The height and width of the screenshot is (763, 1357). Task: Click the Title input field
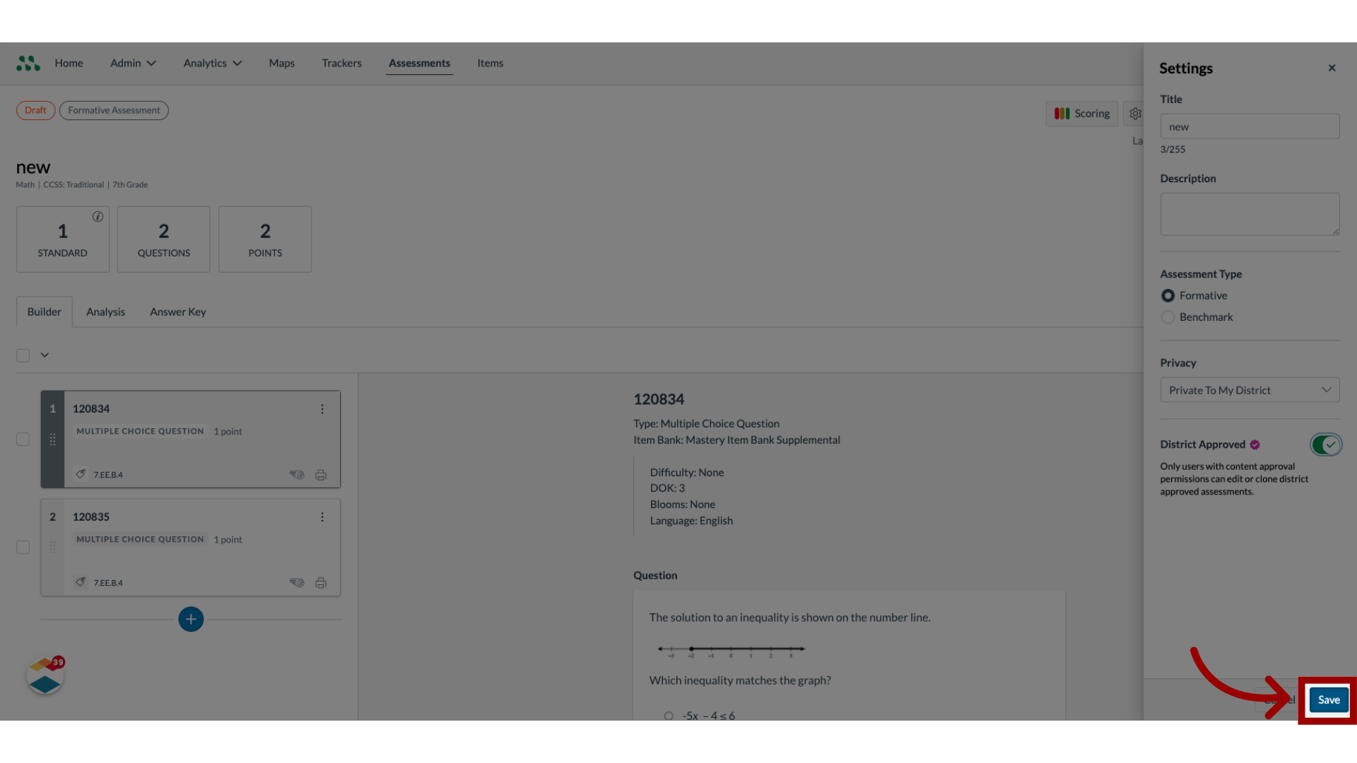click(x=1249, y=126)
